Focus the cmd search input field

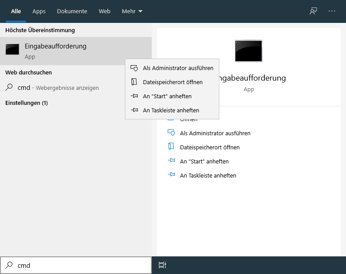coord(76,265)
